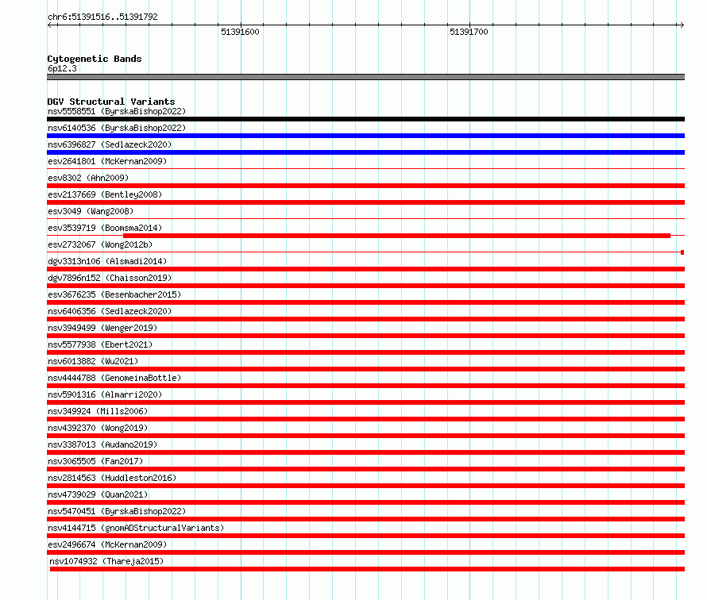Screen dimensions: 707x600
Task: Click nsv6406356 (Sedlazeck2020) label
Action: click(x=110, y=311)
